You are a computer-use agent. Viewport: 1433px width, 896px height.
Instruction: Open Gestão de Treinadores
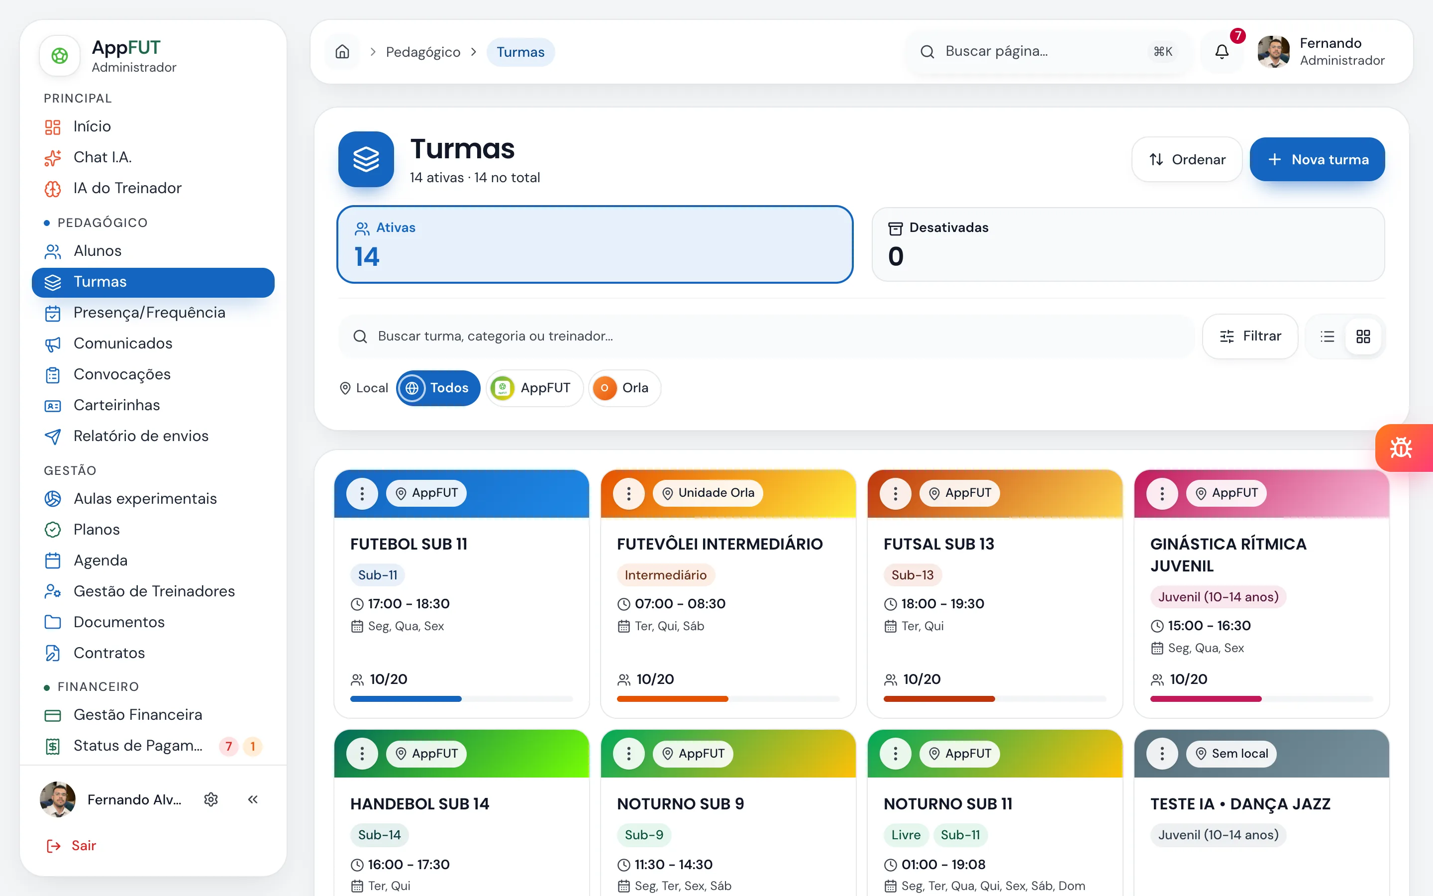click(153, 591)
